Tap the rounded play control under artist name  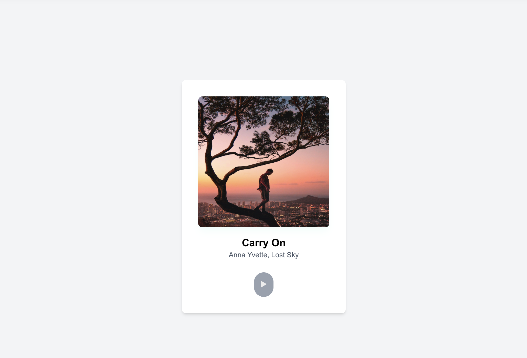point(263,284)
